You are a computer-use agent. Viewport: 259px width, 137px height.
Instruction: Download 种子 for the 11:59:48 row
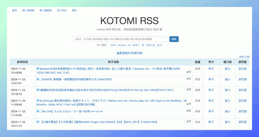point(211,101)
